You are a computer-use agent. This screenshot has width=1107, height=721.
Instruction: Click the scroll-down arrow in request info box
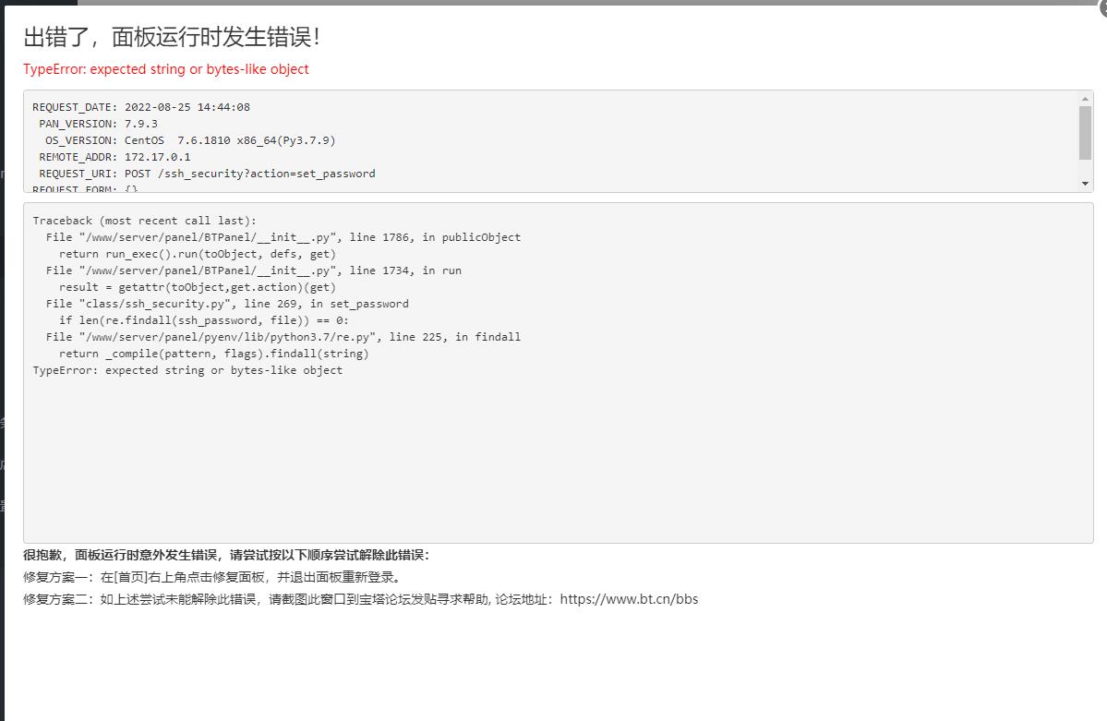click(1085, 184)
